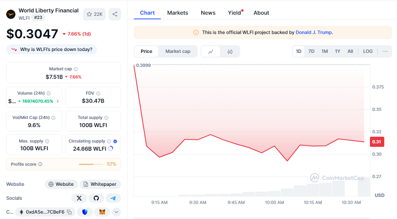Click the Circulating supply info icon
397x219 pixels.
(x=109, y=142)
